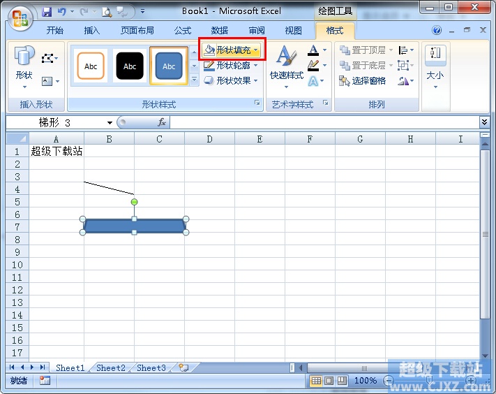
Task: Open 艺术字样式 dialog launcher
Action: [x=326, y=103]
